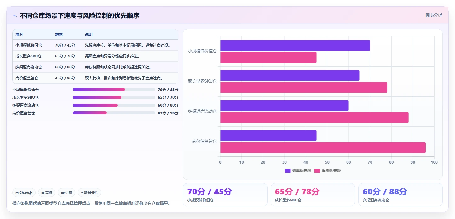455x219 pixels.
Task: Click the 表格 tag chip
Action: (x=47, y=193)
